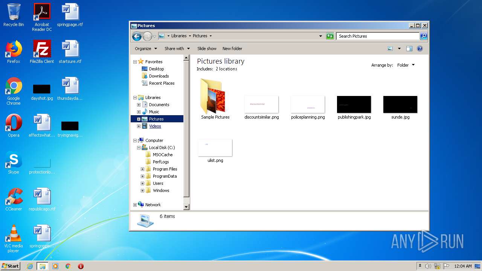Click the Pictures breadcrumb in address bar
The height and width of the screenshot is (271, 482).
click(200, 36)
